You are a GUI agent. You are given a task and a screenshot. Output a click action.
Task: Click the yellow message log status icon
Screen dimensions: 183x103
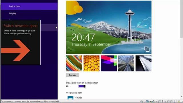click(x=179, y=101)
